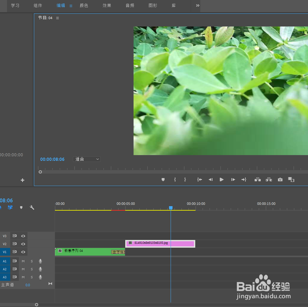Switch to the 图形 workspace
Viewport: 308px width, 307px height.
pyautogui.click(x=153, y=5)
